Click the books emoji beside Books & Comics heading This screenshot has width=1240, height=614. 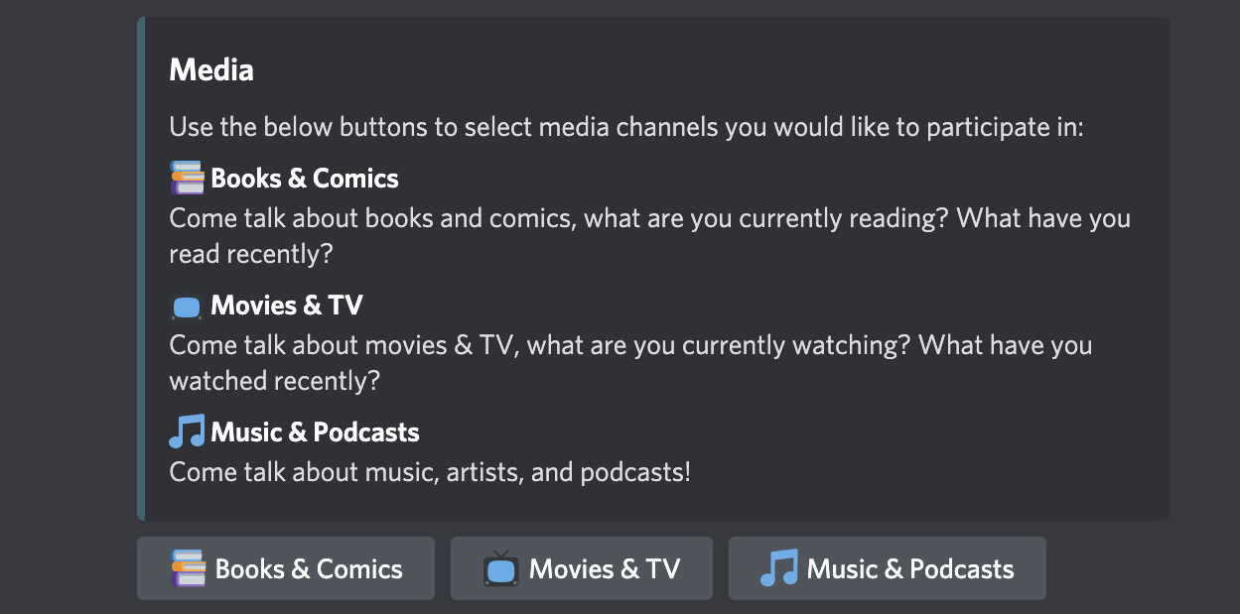pos(187,179)
